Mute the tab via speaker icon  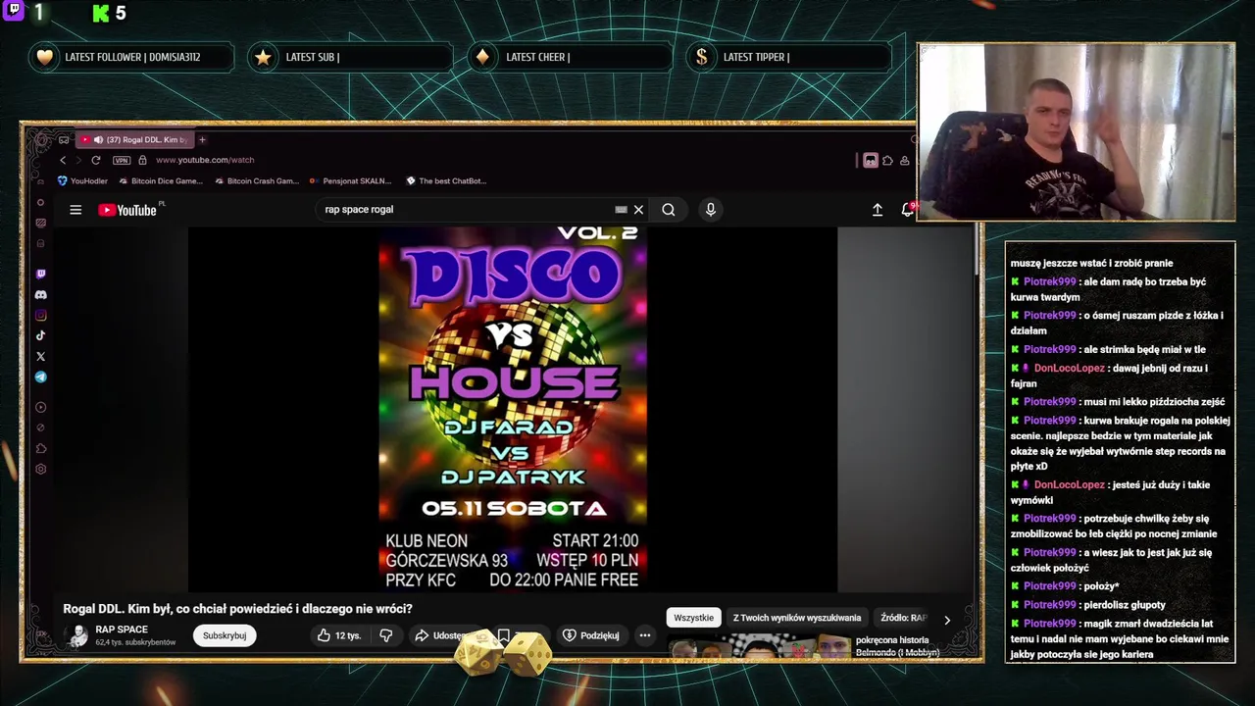[98, 140]
